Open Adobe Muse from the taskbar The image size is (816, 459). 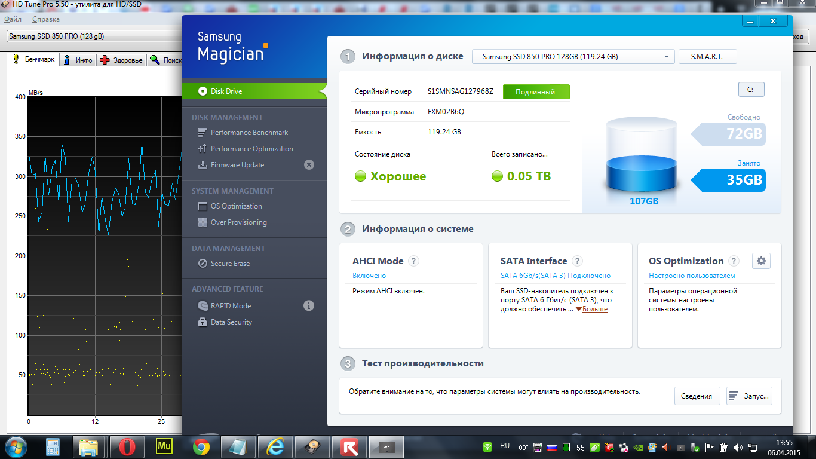pos(164,447)
